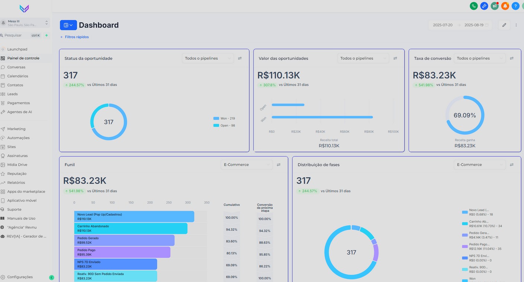Click the green collapse-sidebar arrow

click(x=52, y=278)
